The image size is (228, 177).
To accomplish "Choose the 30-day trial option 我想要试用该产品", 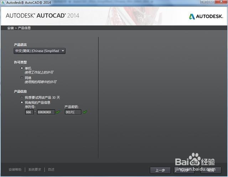I will click(22, 97).
